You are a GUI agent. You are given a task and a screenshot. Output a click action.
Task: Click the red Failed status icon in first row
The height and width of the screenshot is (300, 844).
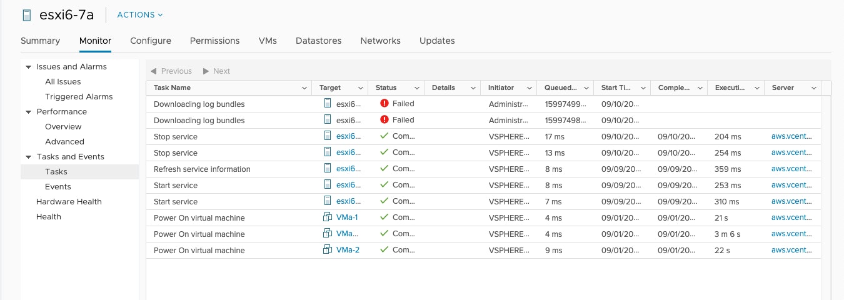click(384, 104)
